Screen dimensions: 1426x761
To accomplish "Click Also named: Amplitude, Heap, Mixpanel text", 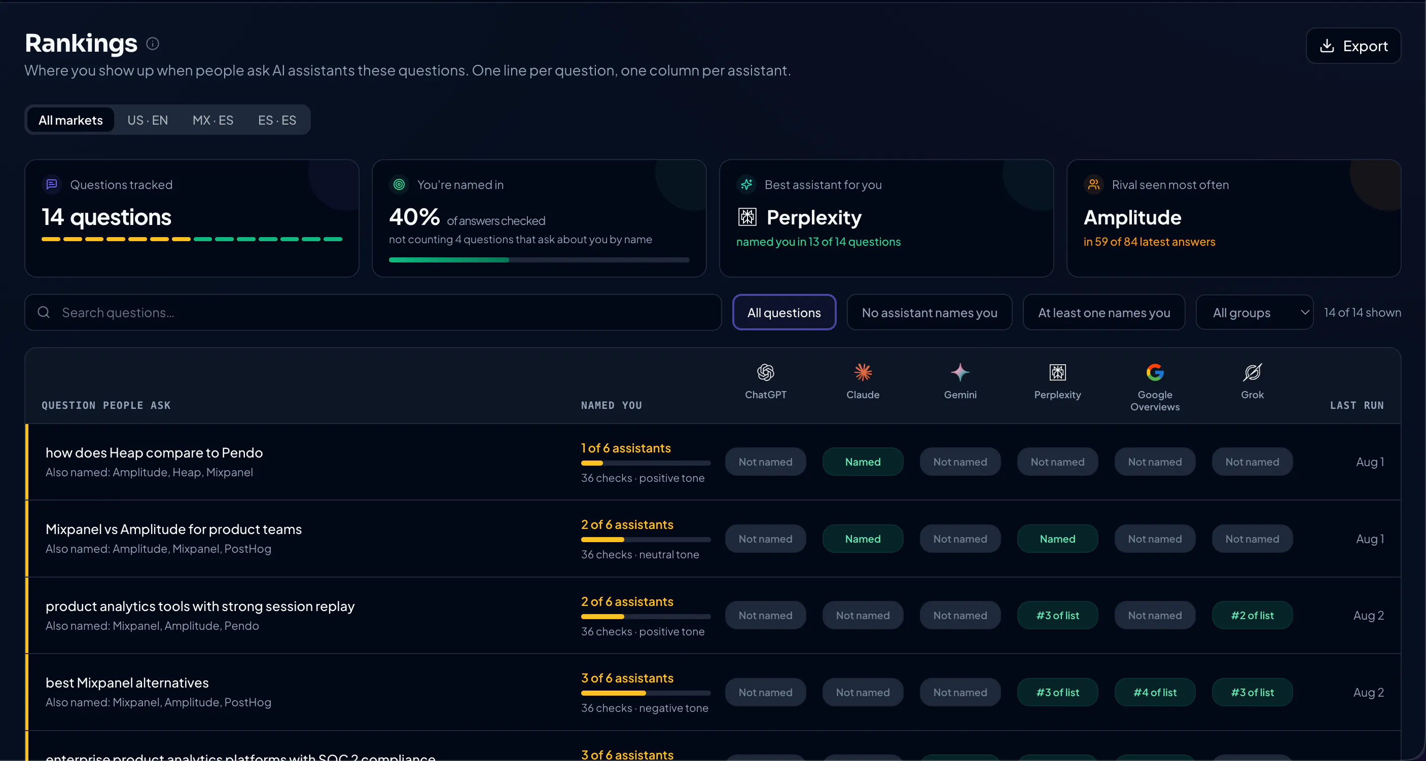I will click(149, 472).
